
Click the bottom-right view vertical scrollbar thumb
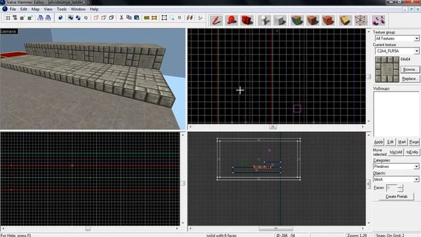point(368,184)
